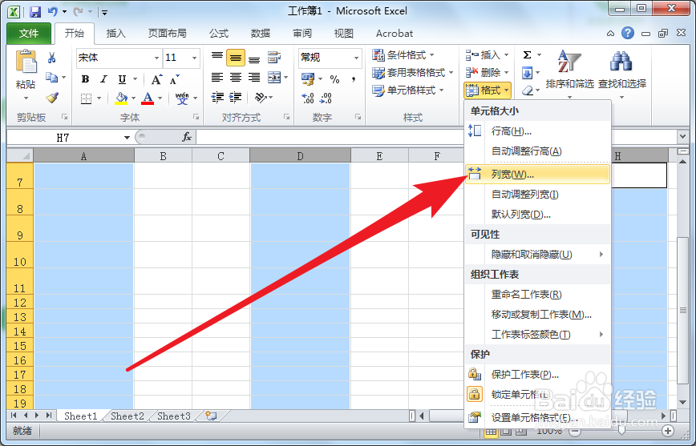This screenshot has width=696, height=446.
Task: Open 单元格样式 cell styles dropdown
Action: (408, 90)
